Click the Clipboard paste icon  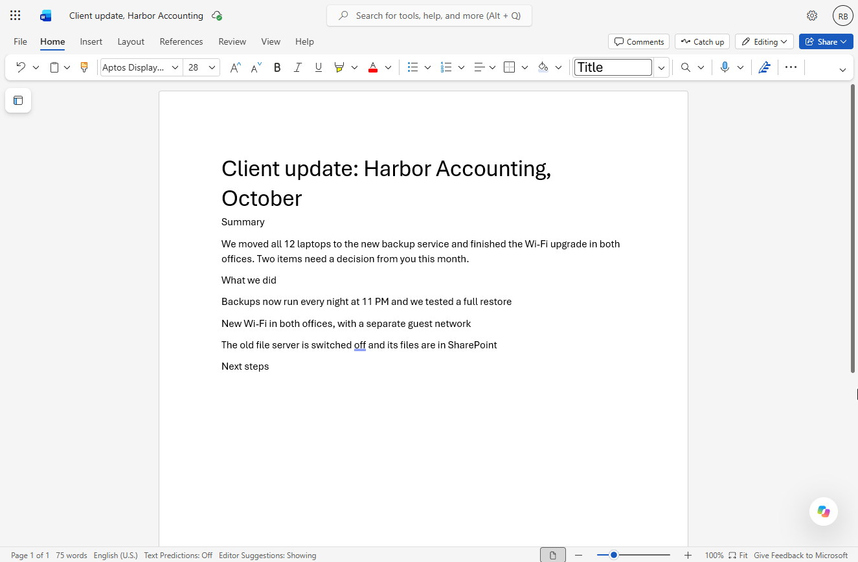[x=54, y=67]
